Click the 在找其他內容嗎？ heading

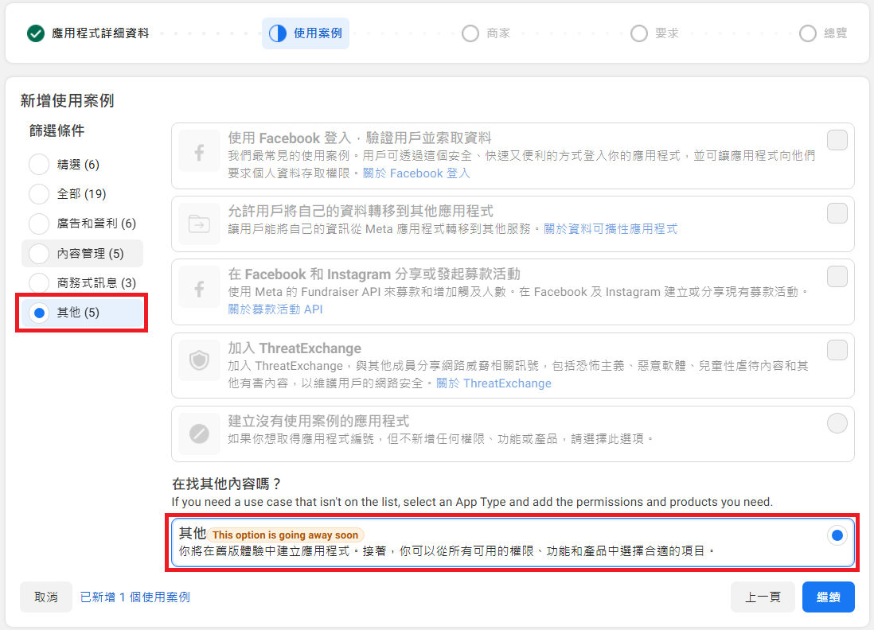[227, 484]
